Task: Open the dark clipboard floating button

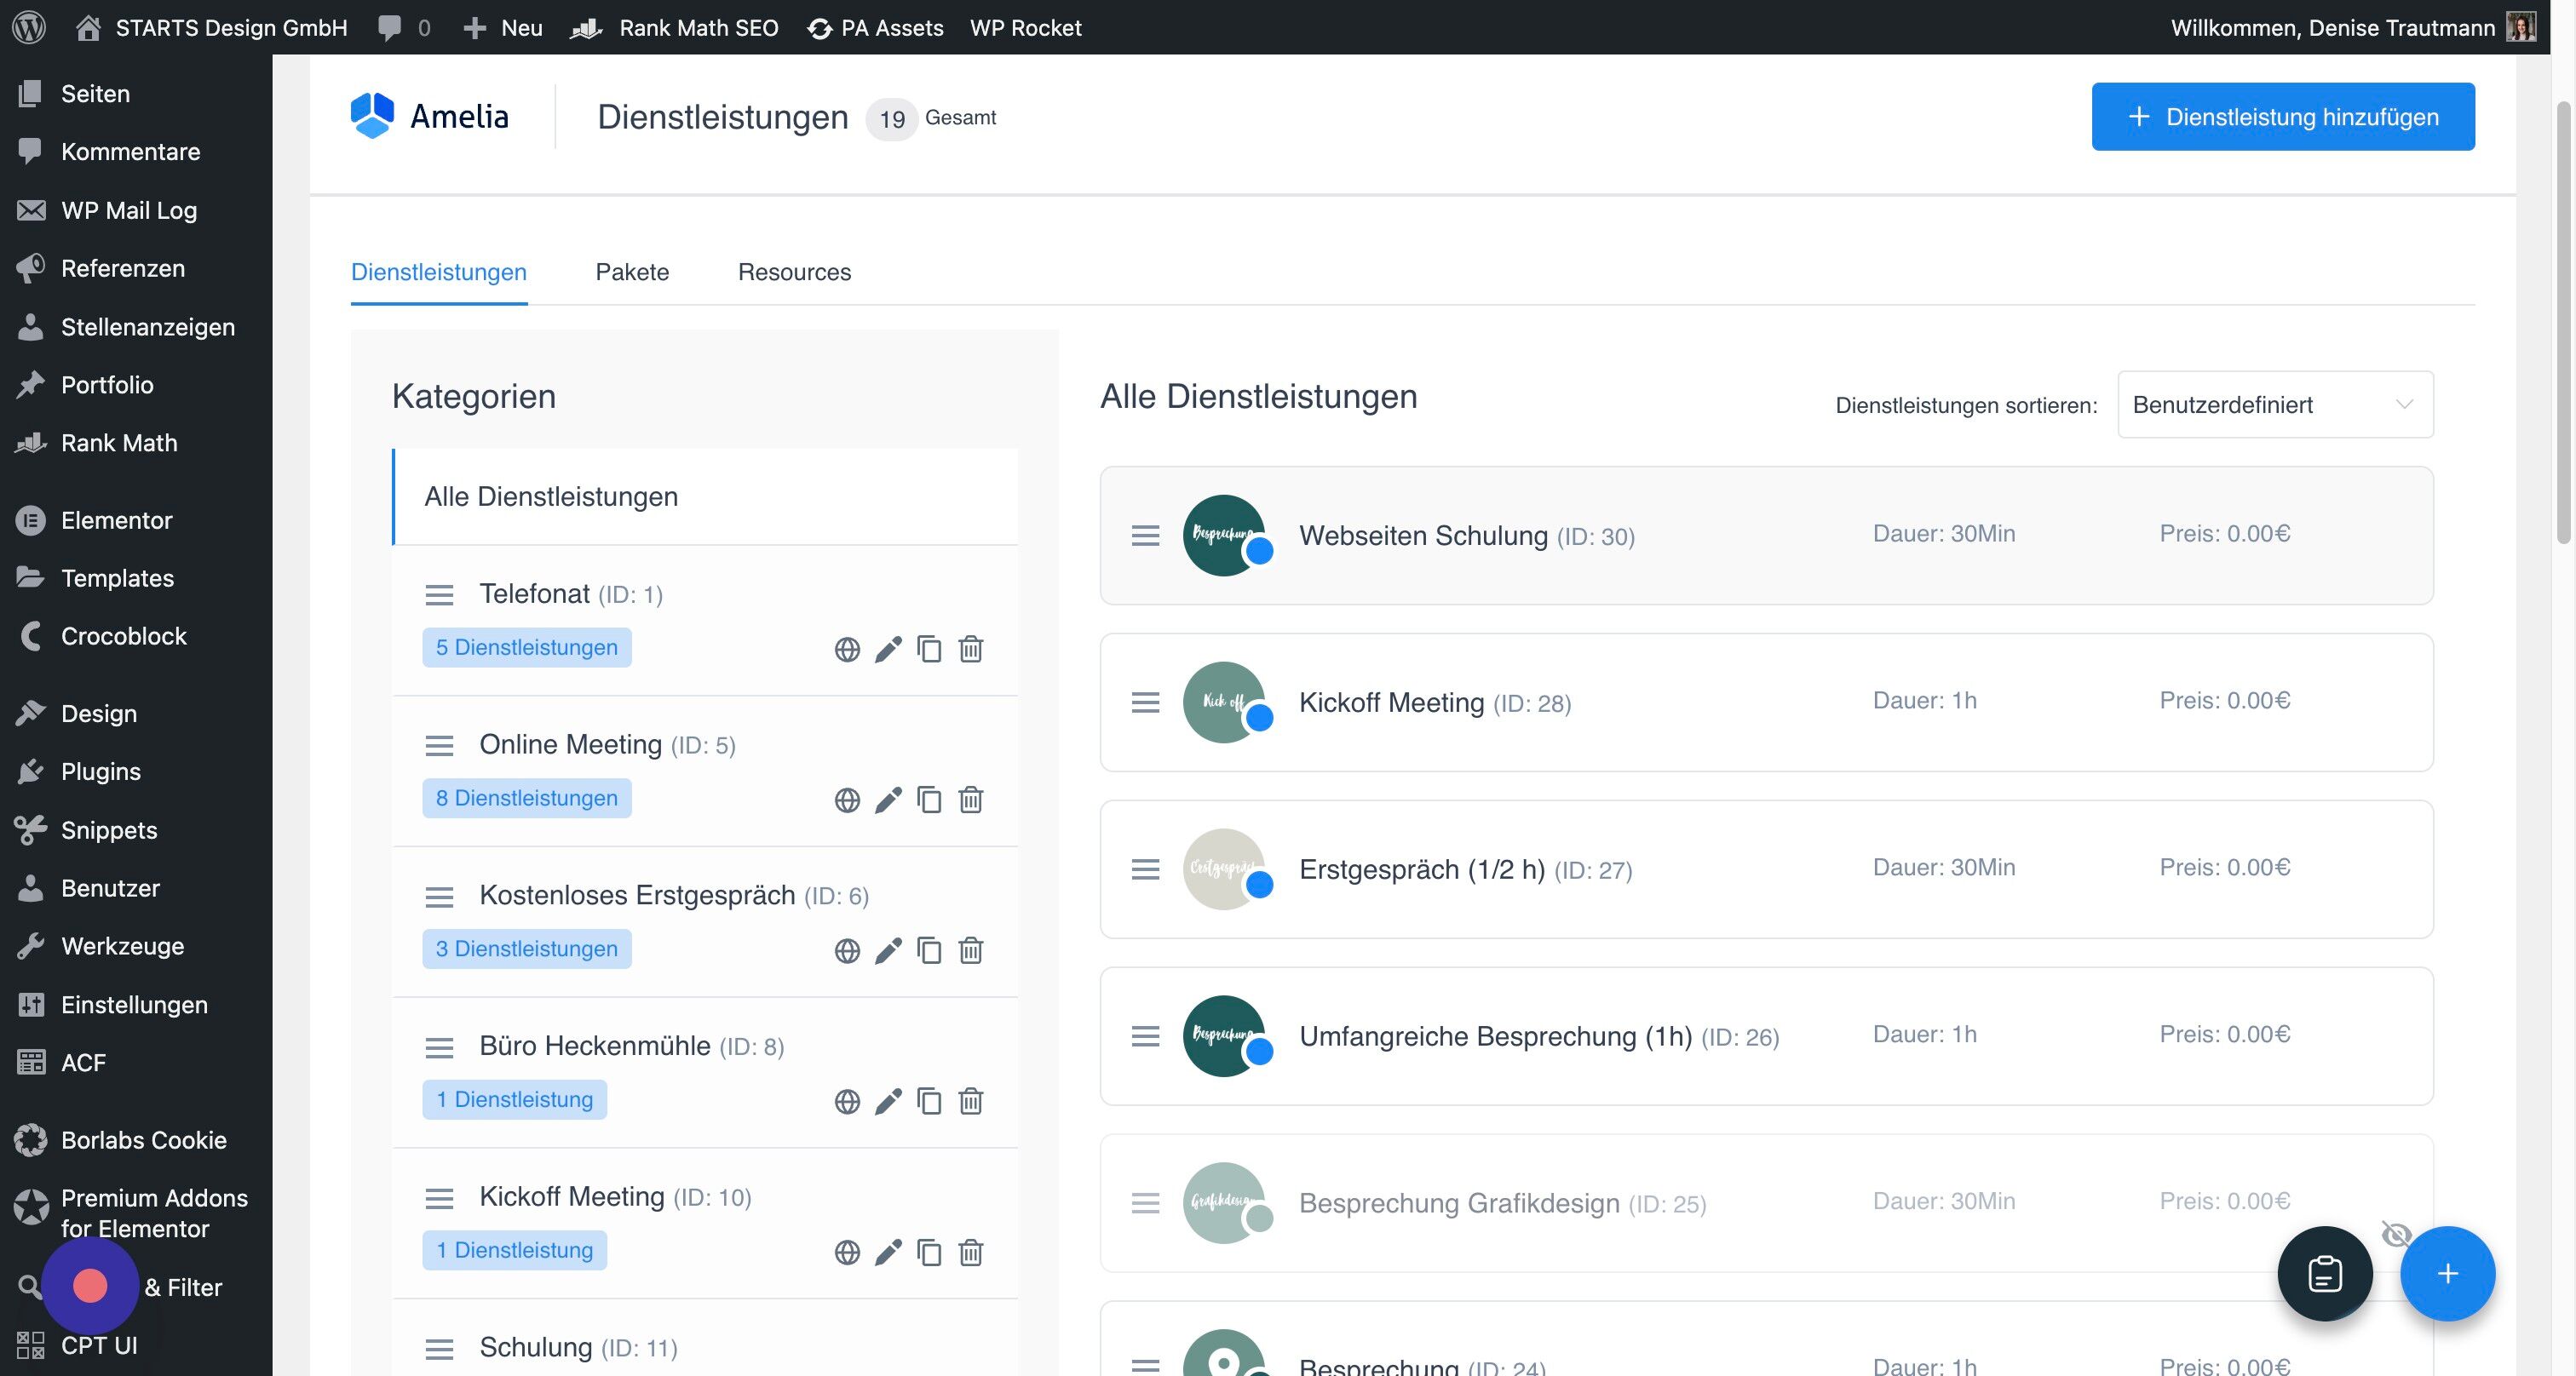Action: [x=2324, y=1274]
